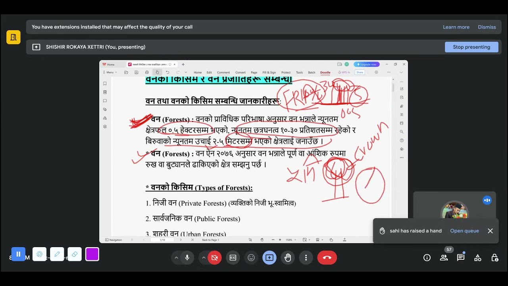Screen dimensions: 508x286
Task: Click the Open file folder icon in WPS
Action: click(126, 72)
